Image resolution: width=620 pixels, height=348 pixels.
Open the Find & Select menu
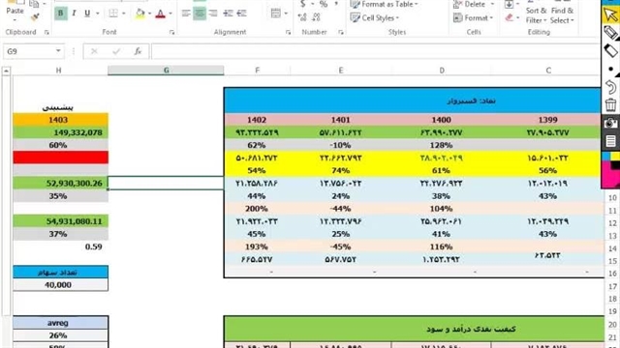pyautogui.click(x=562, y=15)
